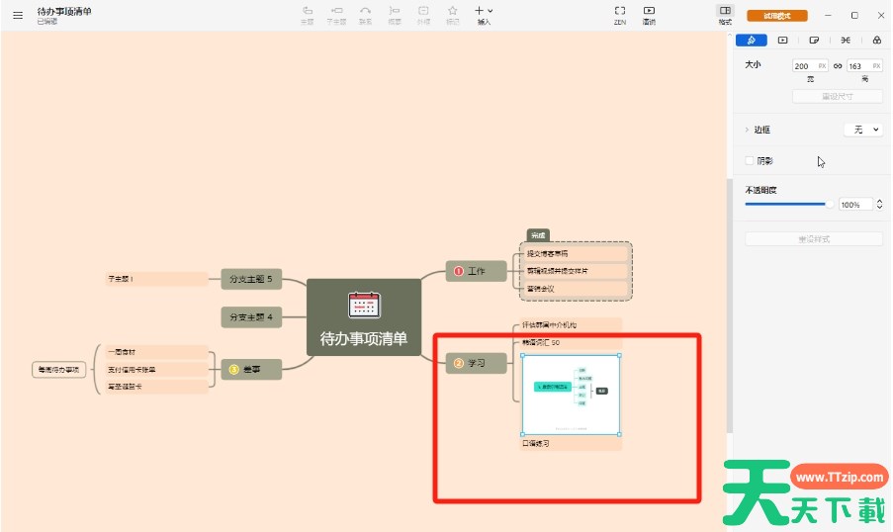Enable the 阴影 shadow checkbox
Screen dimensions: 893x532
pyautogui.click(x=750, y=160)
